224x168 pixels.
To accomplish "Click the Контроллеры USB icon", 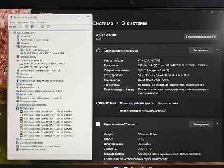I will click(x=18, y=88).
